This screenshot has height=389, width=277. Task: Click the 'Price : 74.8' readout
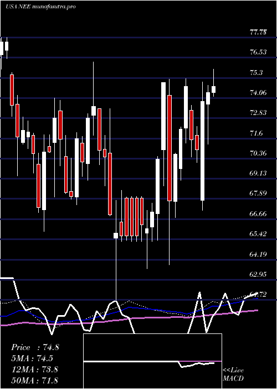[x=35, y=347]
